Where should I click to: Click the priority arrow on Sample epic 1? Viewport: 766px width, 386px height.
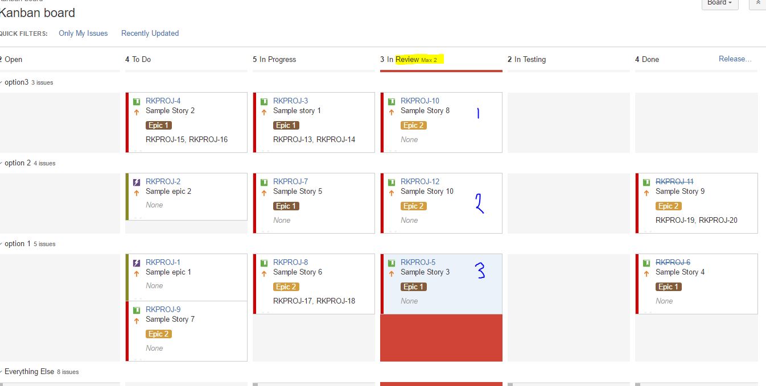(x=137, y=274)
